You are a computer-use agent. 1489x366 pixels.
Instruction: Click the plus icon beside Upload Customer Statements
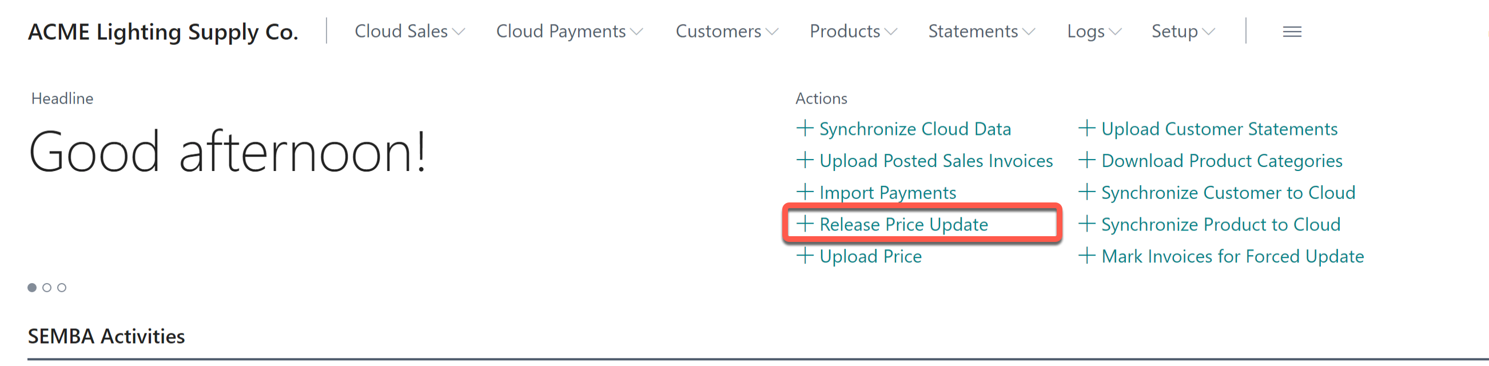tap(1087, 128)
